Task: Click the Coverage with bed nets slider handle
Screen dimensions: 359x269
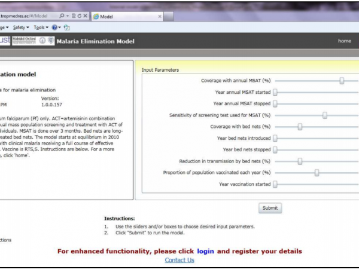Action: pyautogui.click(x=300, y=127)
